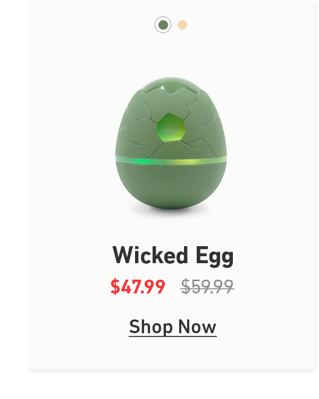Screen dimensions: 319x399
Task: Click the word "Now" in the underlined link
Action: click(197, 326)
